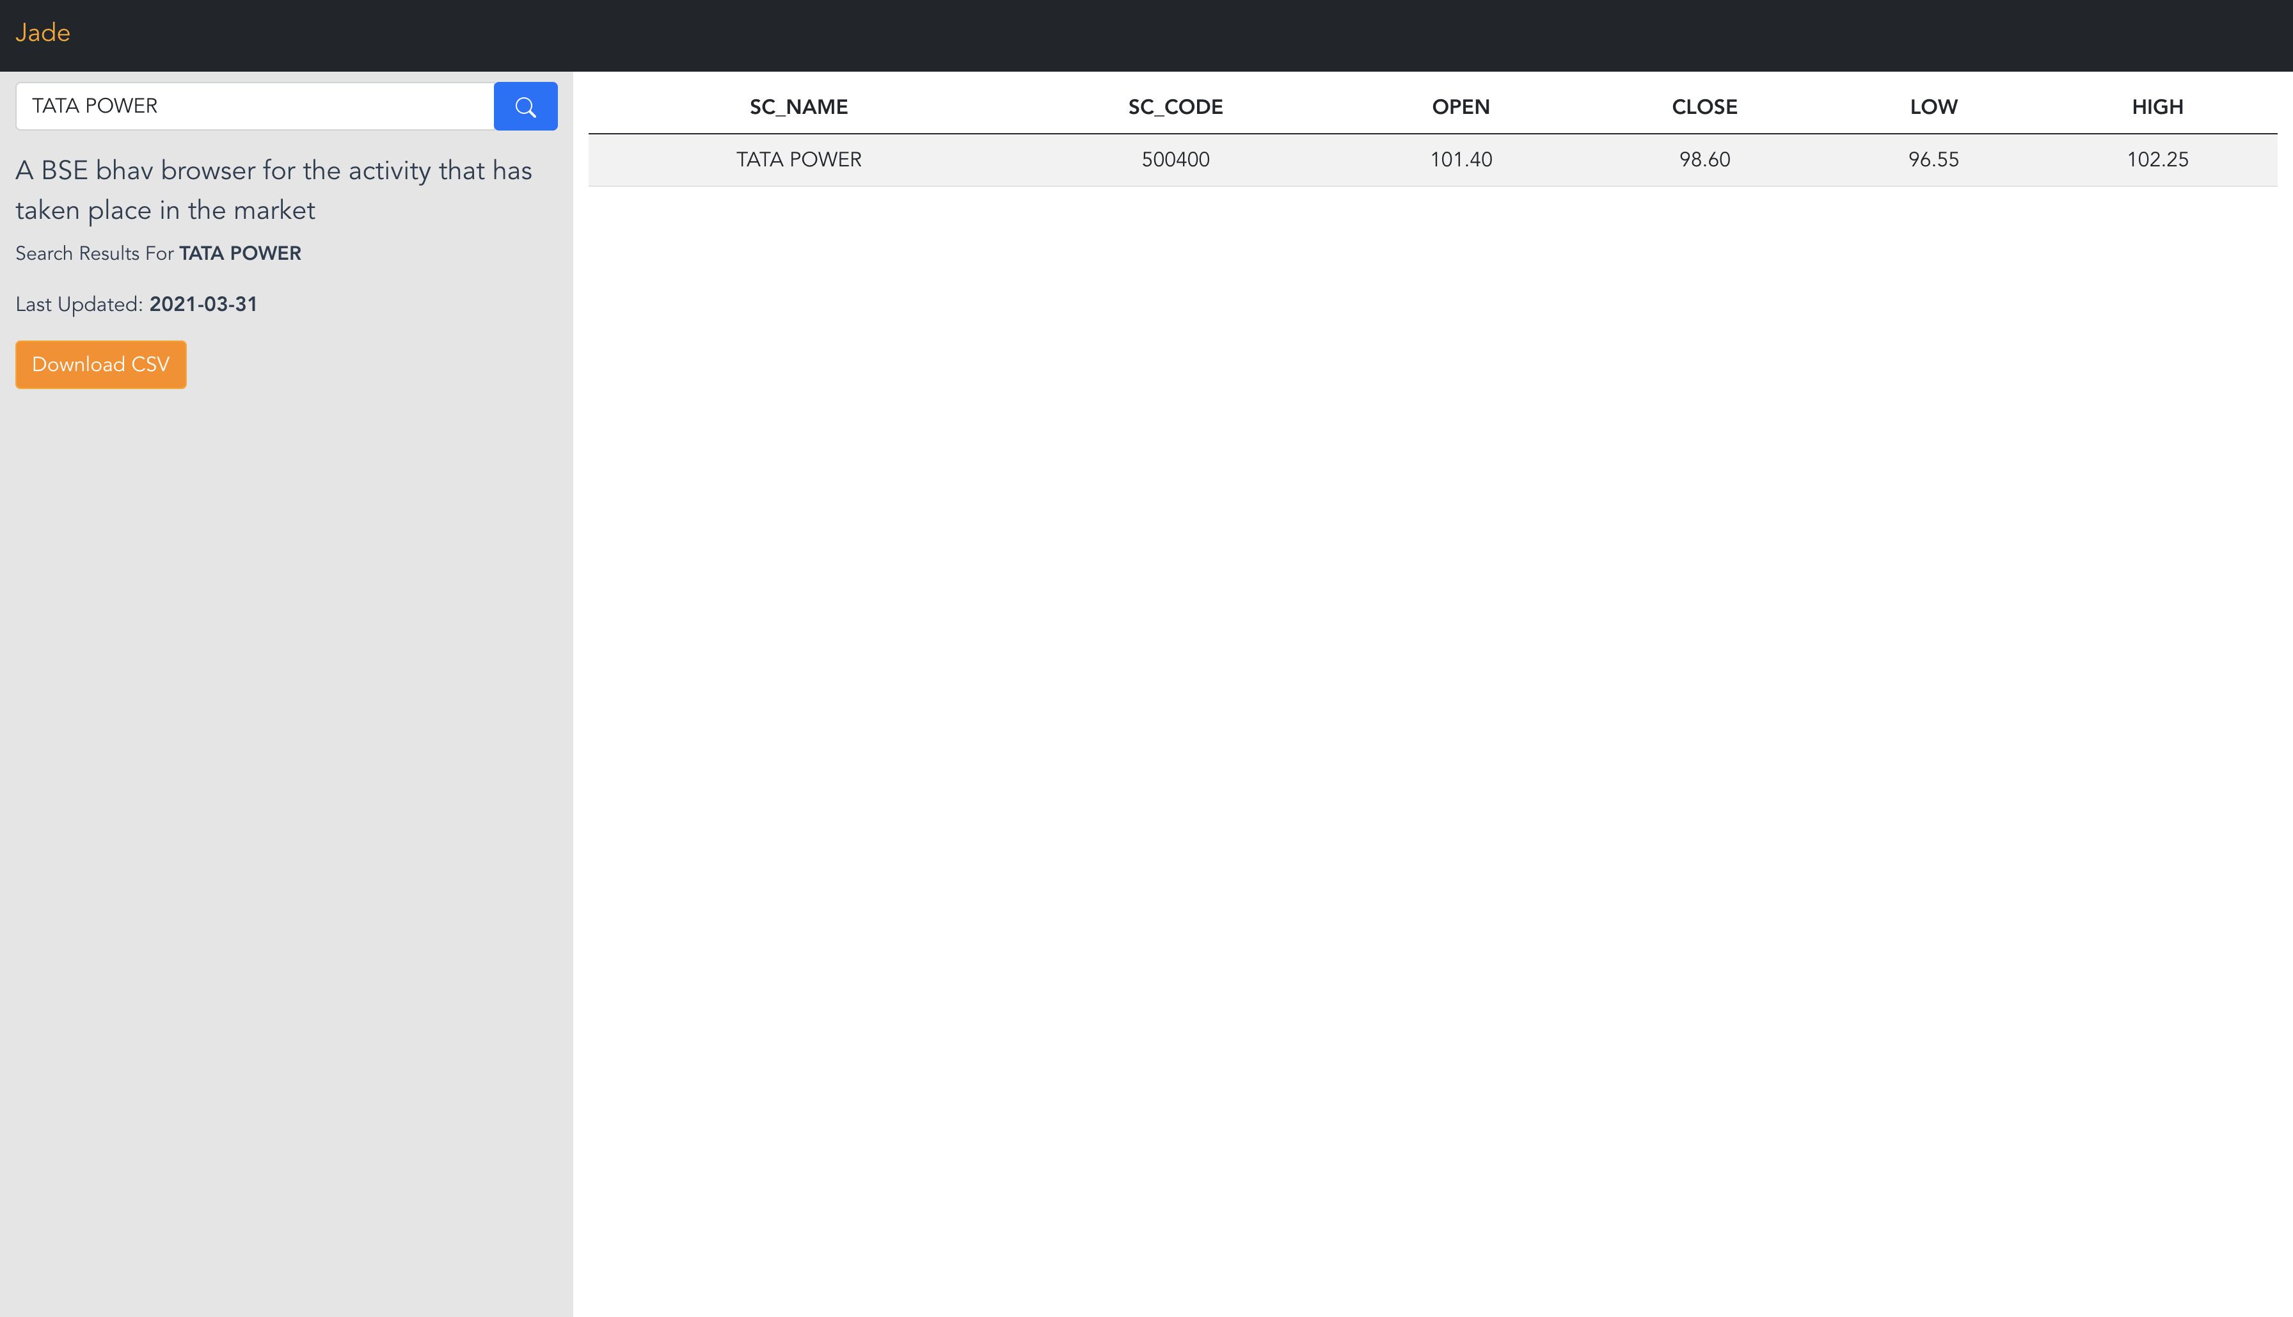Select the 96.55 low price cell
Image resolution: width=2293 pixels, height=1317 pixels.
tap(1933, 160)
